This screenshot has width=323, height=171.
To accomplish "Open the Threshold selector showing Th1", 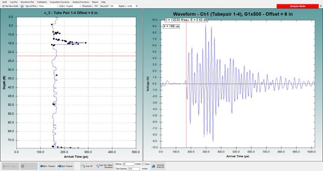I will click(96, 6).
